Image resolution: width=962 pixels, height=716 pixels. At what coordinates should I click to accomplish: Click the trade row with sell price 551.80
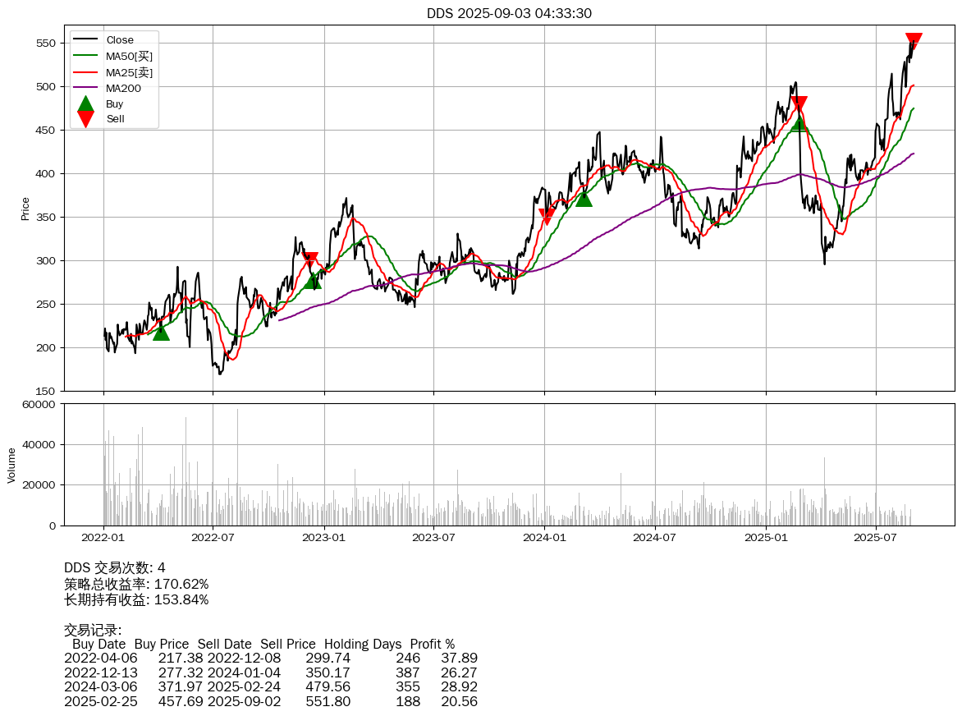[x=270, y=701]
